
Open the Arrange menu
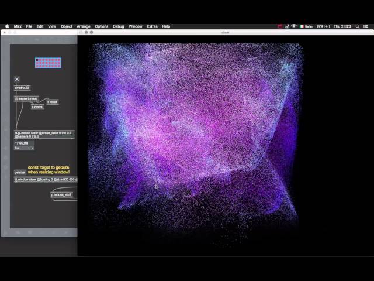[84, 26]
